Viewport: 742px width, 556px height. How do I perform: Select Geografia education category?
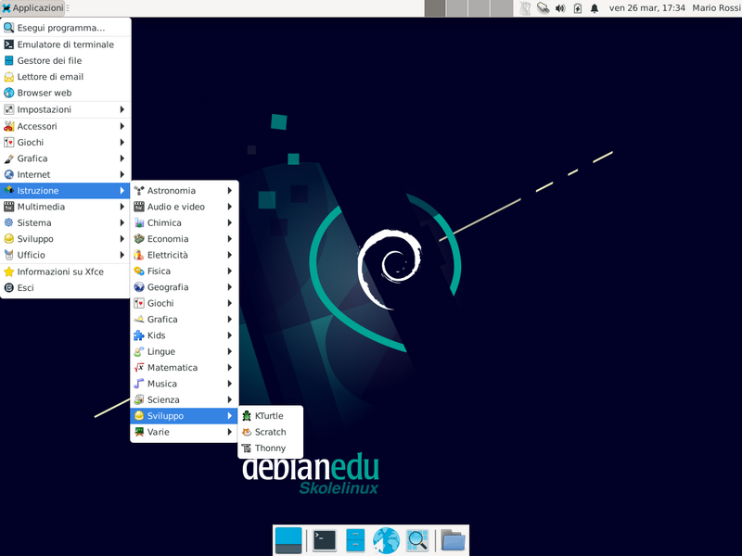click(184, 287)
